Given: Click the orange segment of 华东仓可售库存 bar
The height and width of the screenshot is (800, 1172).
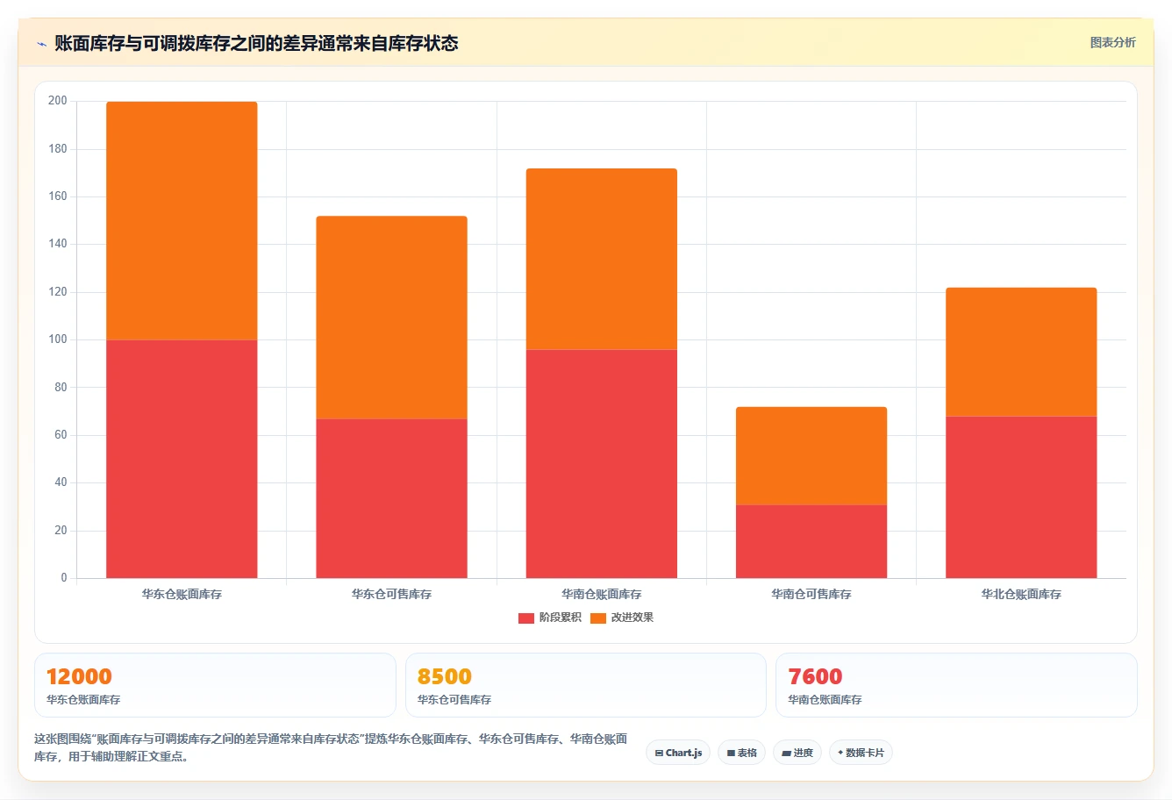Looking at the screenshot, I should click(391, 318).
